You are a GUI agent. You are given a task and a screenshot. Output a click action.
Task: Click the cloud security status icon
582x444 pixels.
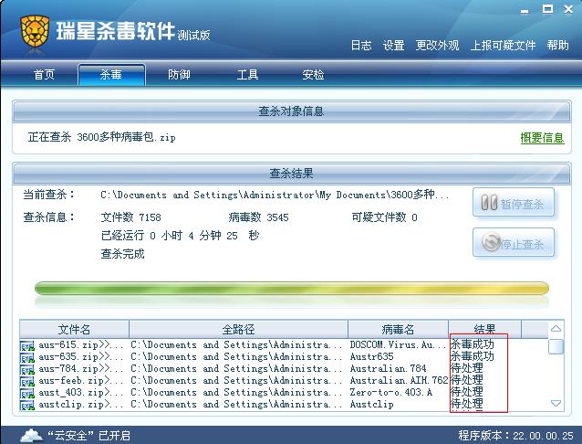pos(32,435)
